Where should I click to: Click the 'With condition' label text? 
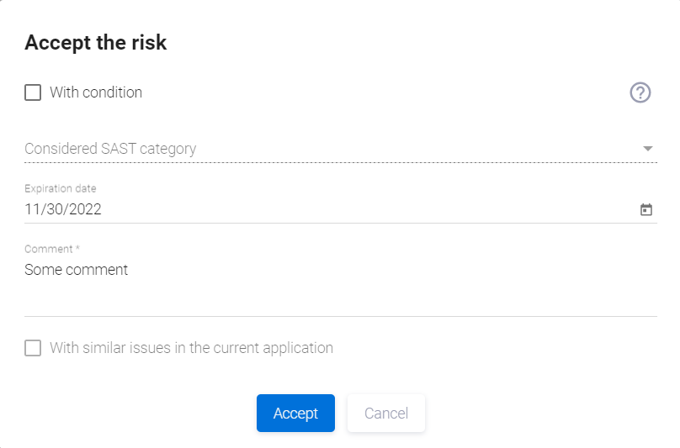96,92
